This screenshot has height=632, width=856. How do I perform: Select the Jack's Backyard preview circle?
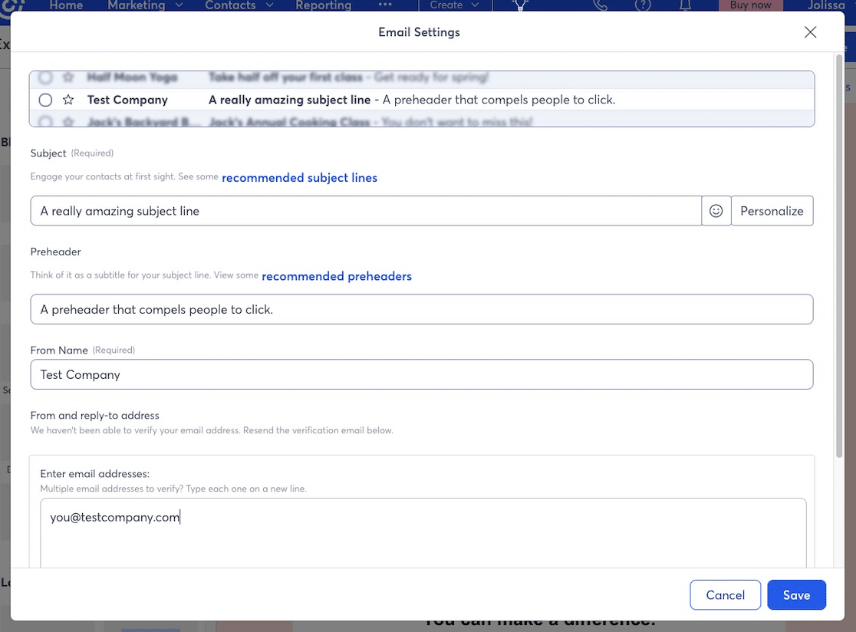pyautogui.click(x=44, y=121)
